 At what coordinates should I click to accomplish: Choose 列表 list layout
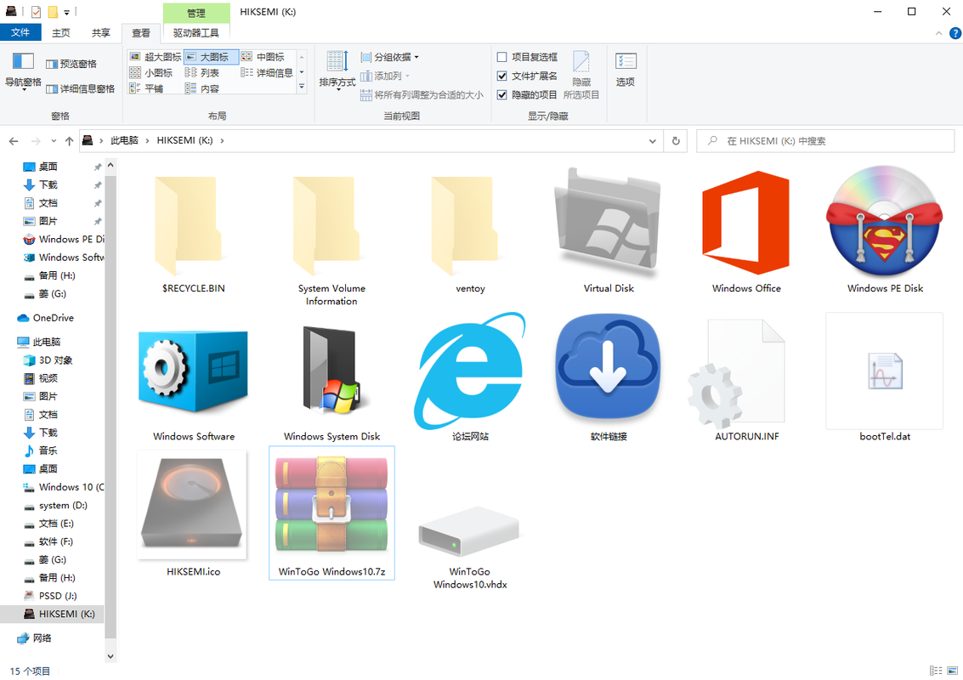(x=202, y=73)
